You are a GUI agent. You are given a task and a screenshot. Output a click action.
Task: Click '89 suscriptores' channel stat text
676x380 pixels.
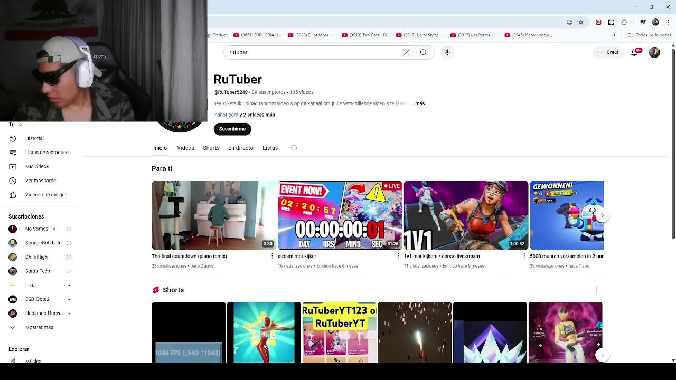click(268, 92)
